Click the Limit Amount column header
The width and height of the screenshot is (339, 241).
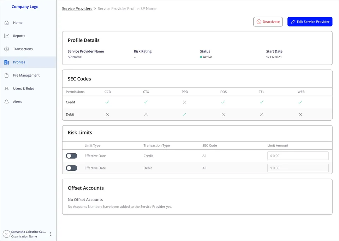(x=278, y=145)
